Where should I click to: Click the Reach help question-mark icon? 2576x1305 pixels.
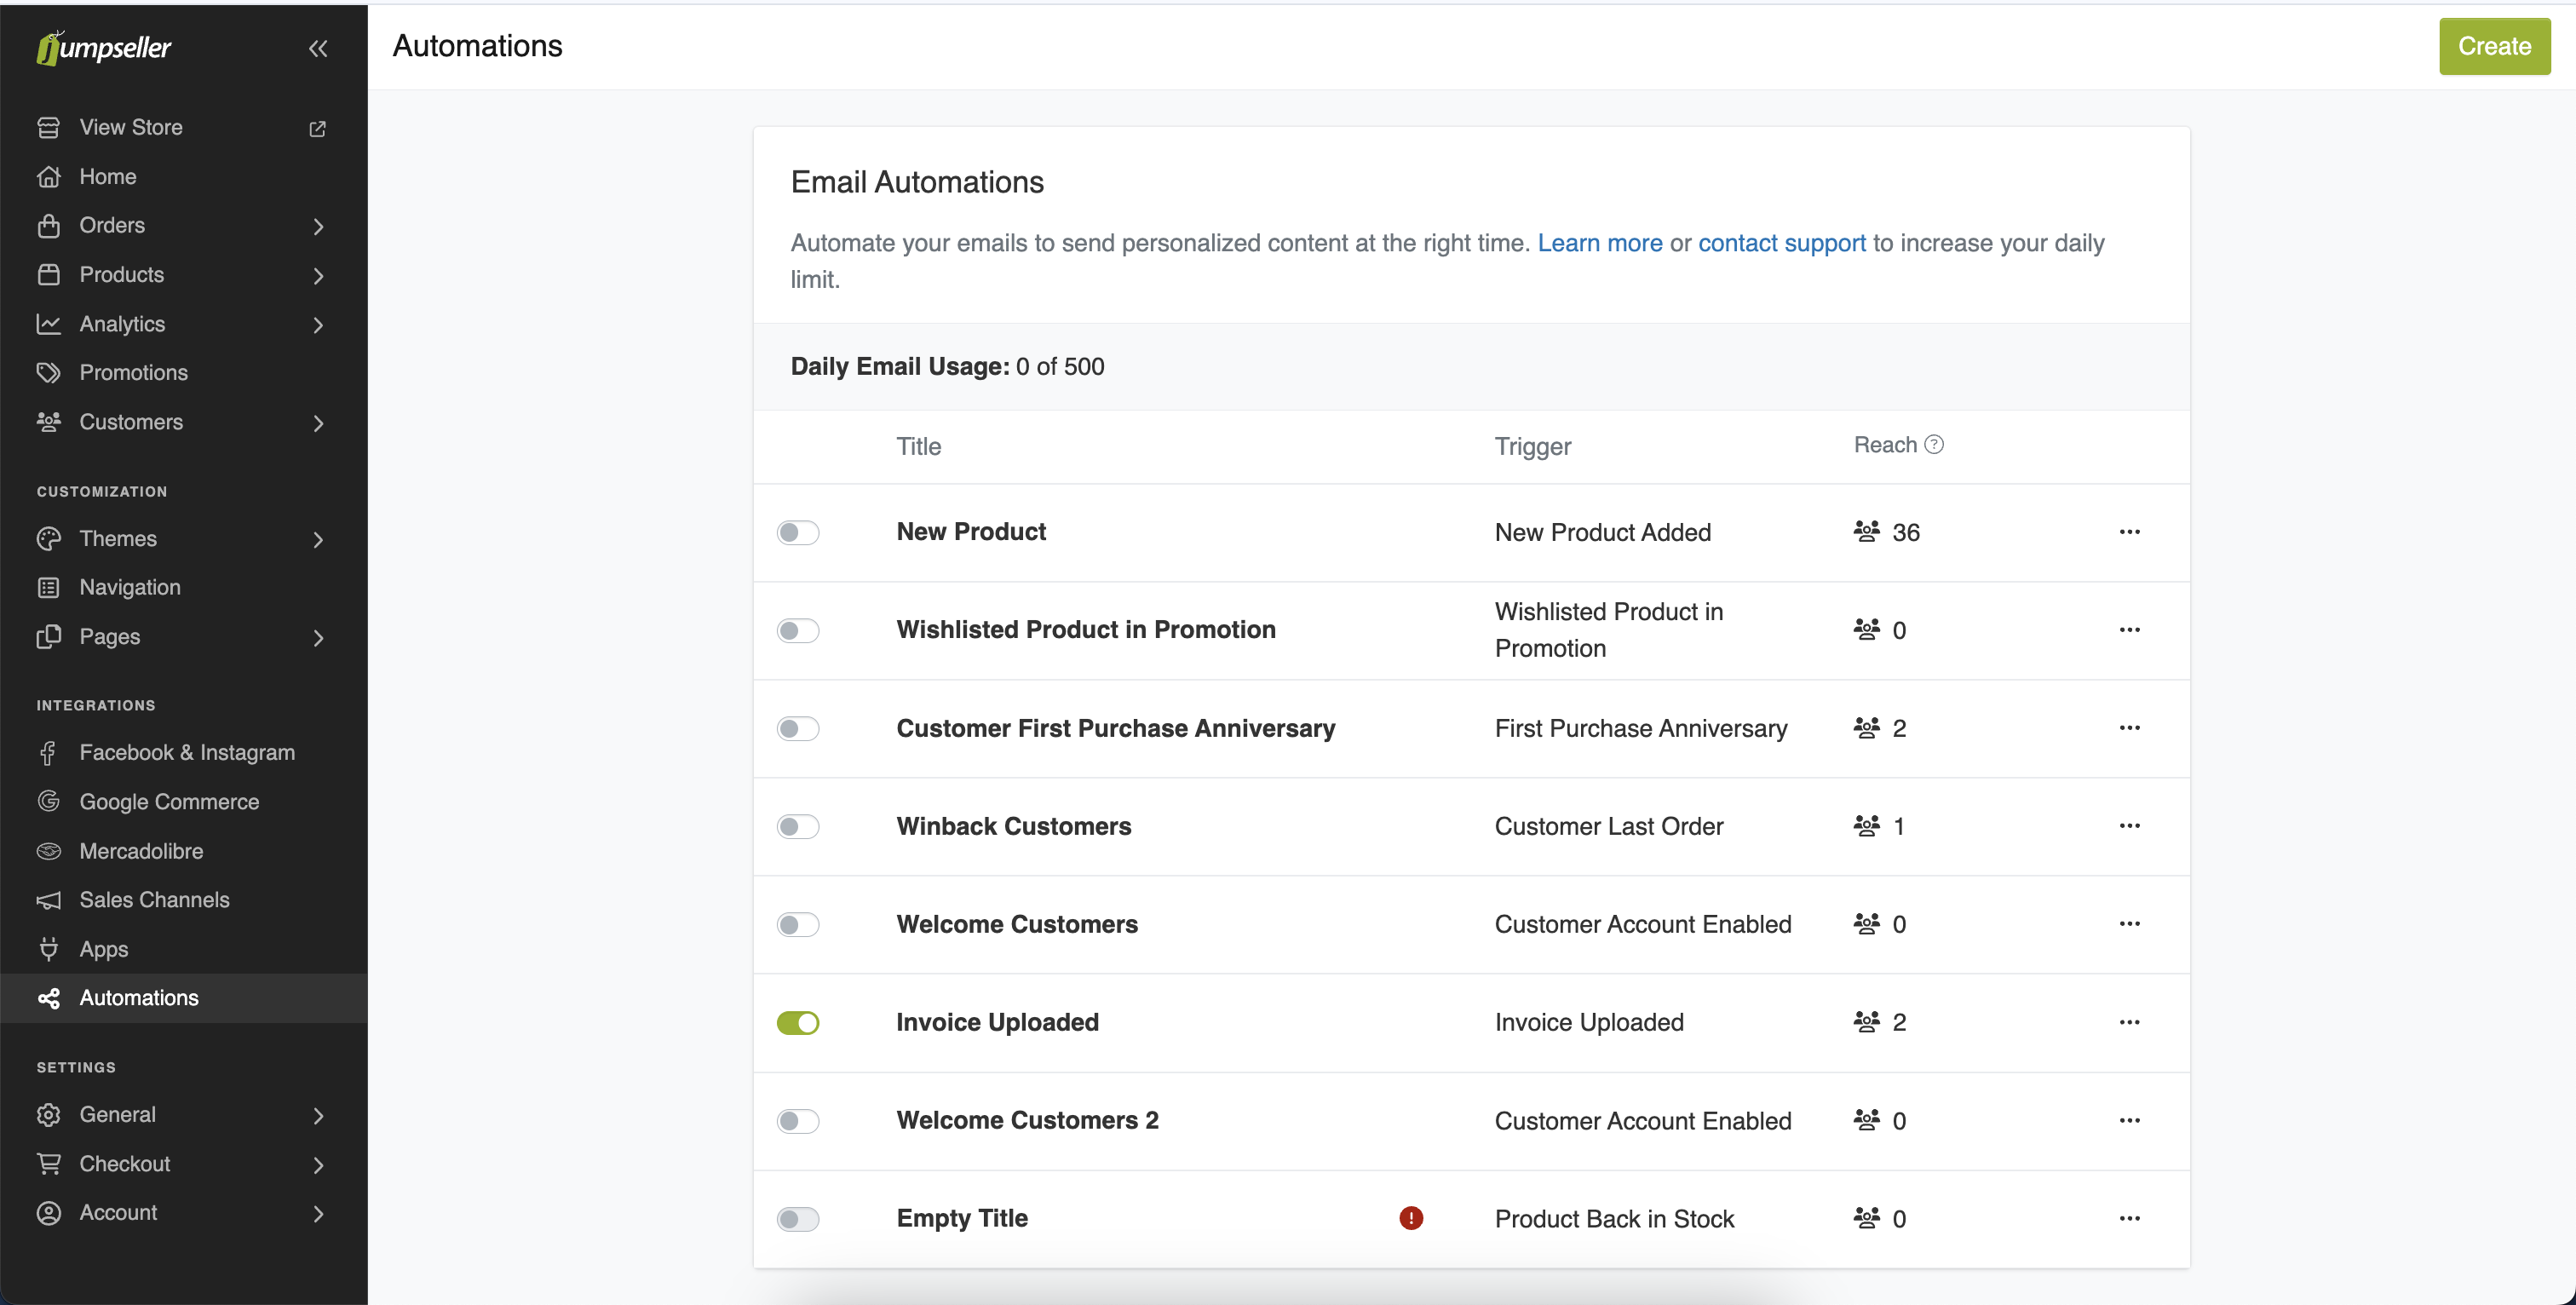(x=1934, y=444)
